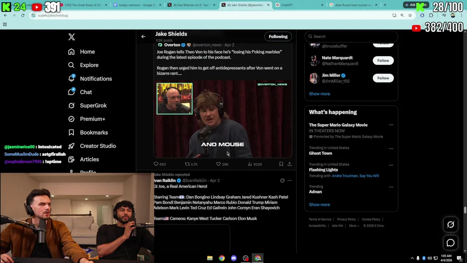Open Terms of Service footer link

pos(320,220)
